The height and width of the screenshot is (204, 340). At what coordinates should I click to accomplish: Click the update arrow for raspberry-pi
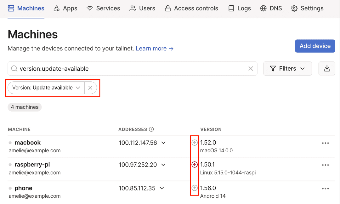click(x=195, y=164)
